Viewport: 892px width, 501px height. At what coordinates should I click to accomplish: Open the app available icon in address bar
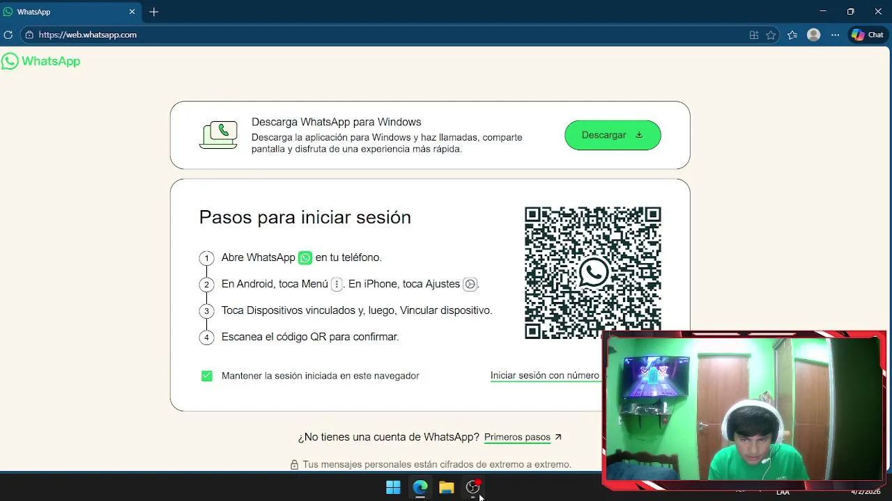(753, 35)
